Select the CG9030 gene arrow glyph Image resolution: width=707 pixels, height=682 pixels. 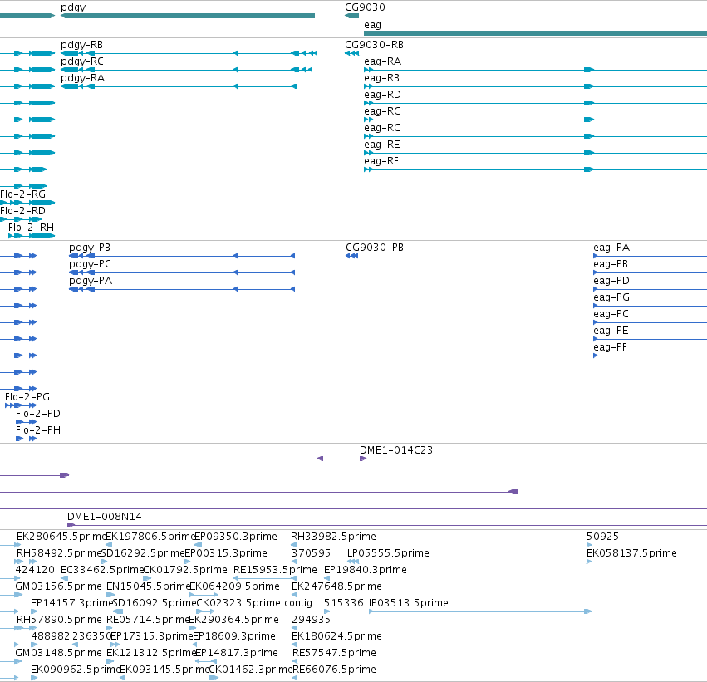(x=351, y=16)
